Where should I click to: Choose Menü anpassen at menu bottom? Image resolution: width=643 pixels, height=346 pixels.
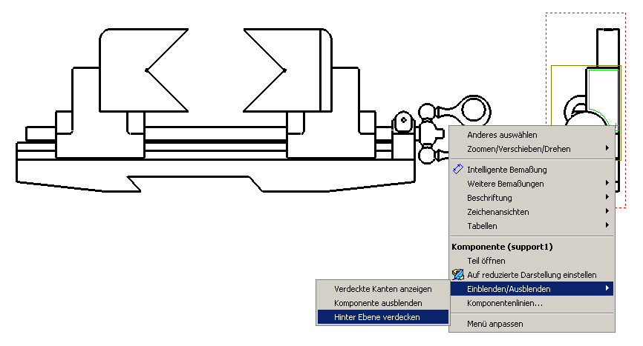click(x=532, y=324)
